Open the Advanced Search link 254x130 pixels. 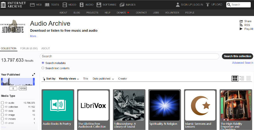[243, 63]
